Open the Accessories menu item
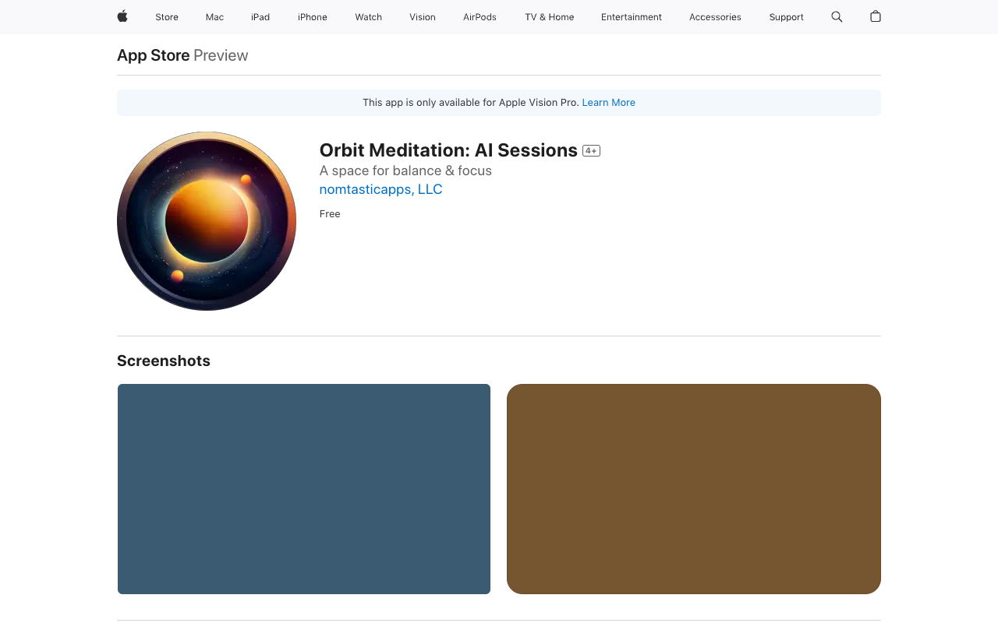The image size is (998, 623). click(715, 17)
